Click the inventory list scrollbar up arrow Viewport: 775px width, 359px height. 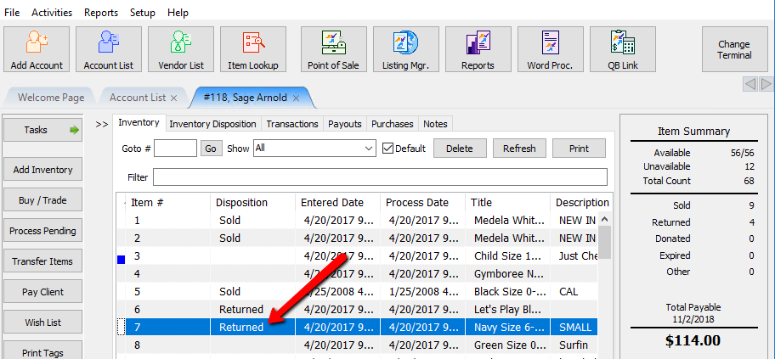(605, 219)
